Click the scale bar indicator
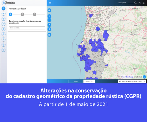 click(76, 81)
